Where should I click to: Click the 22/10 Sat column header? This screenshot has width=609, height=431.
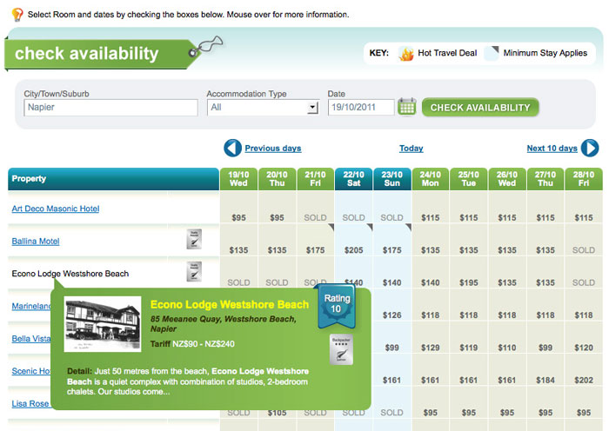[x=353, y=179]
